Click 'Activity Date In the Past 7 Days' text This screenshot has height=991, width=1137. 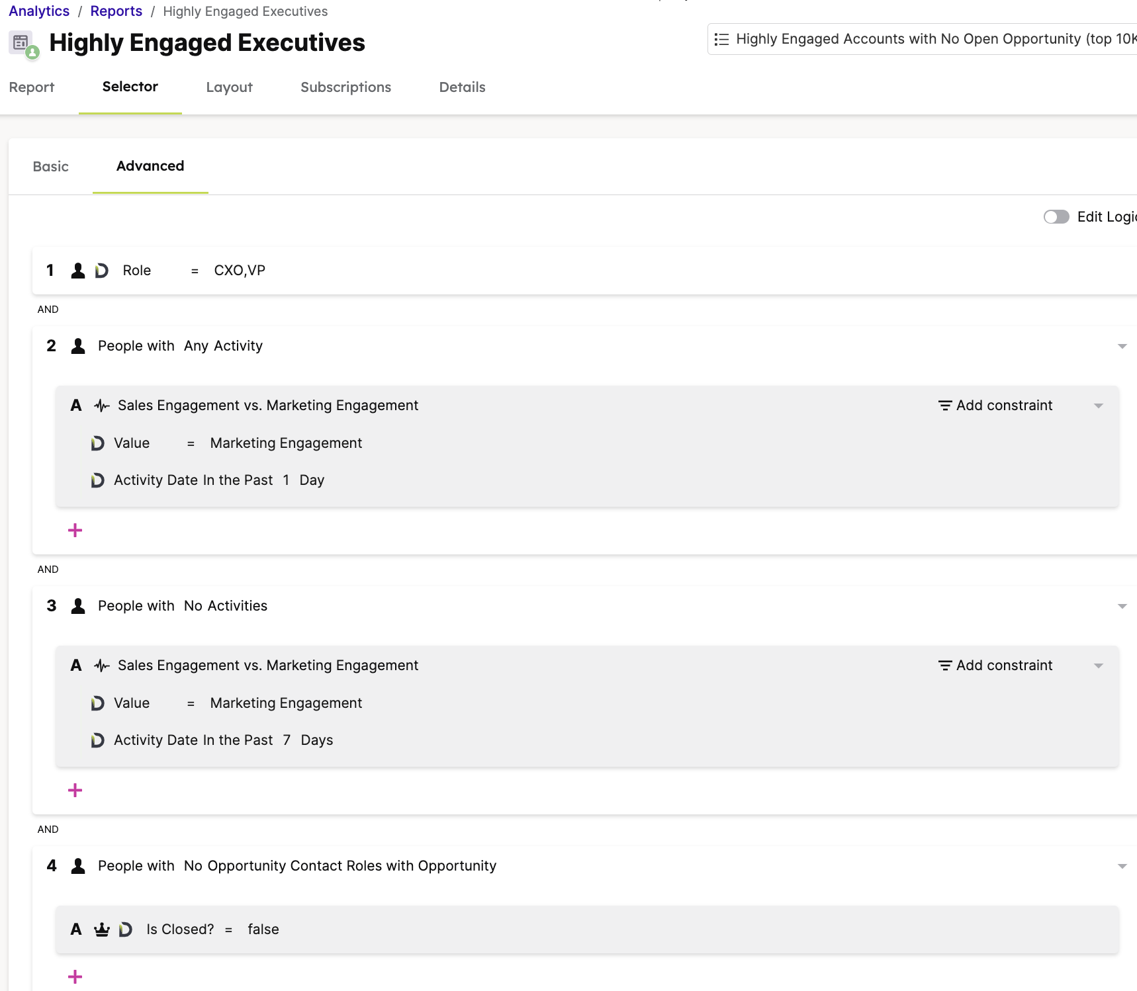coord(223,740)
